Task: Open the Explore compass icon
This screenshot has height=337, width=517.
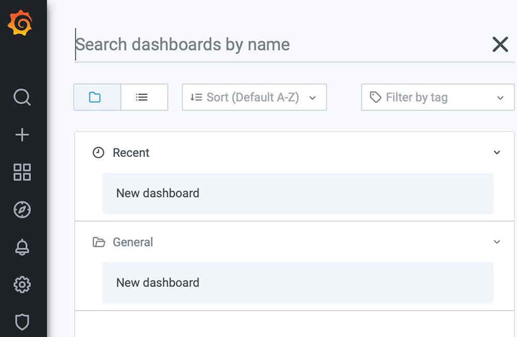Action: (x=22, y=210)
